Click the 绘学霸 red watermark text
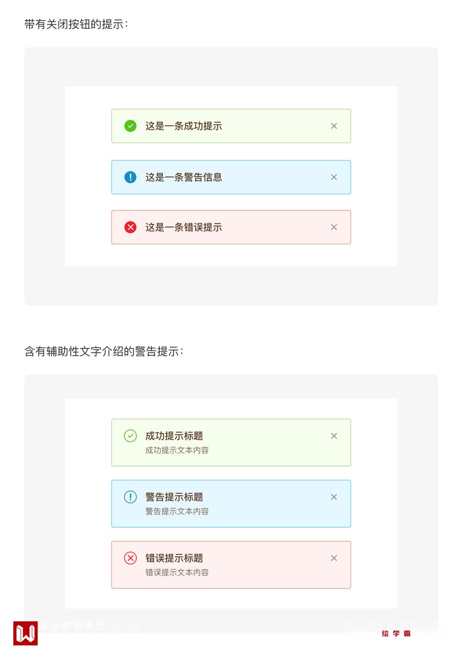 pyautogui.click(x=396, y=633)
